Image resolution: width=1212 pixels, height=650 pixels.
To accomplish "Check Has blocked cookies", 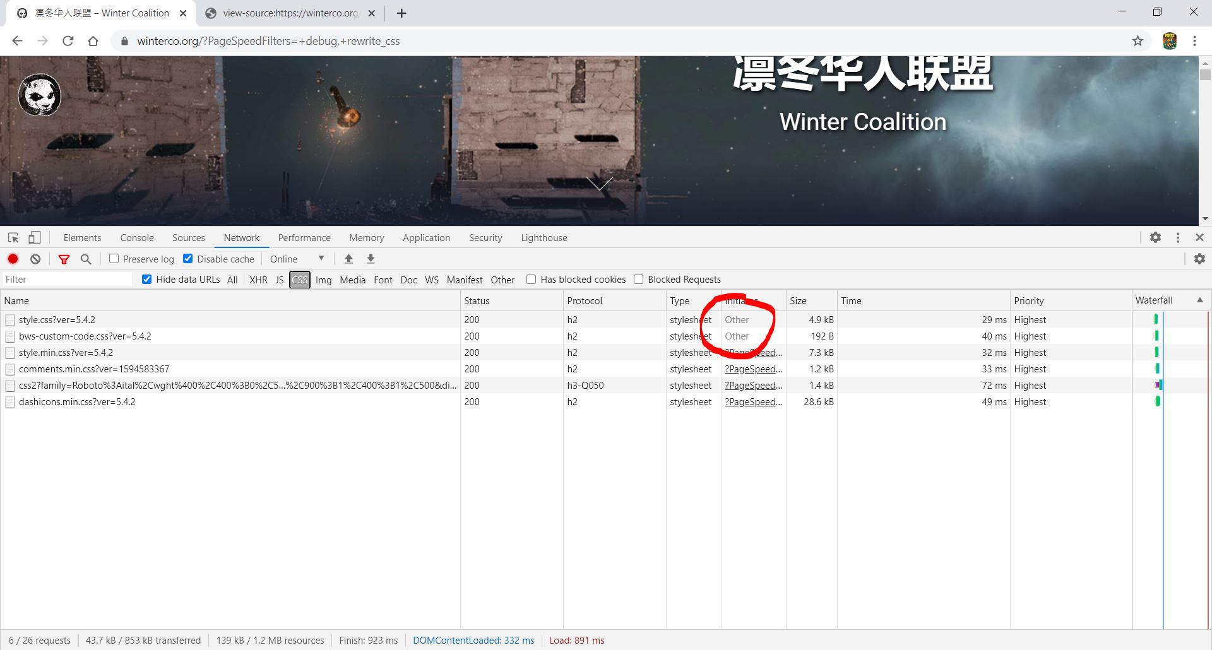I will coord(531,279).
